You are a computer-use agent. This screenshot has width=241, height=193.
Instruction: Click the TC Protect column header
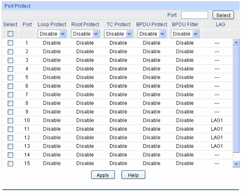click(x=118, y=24)
